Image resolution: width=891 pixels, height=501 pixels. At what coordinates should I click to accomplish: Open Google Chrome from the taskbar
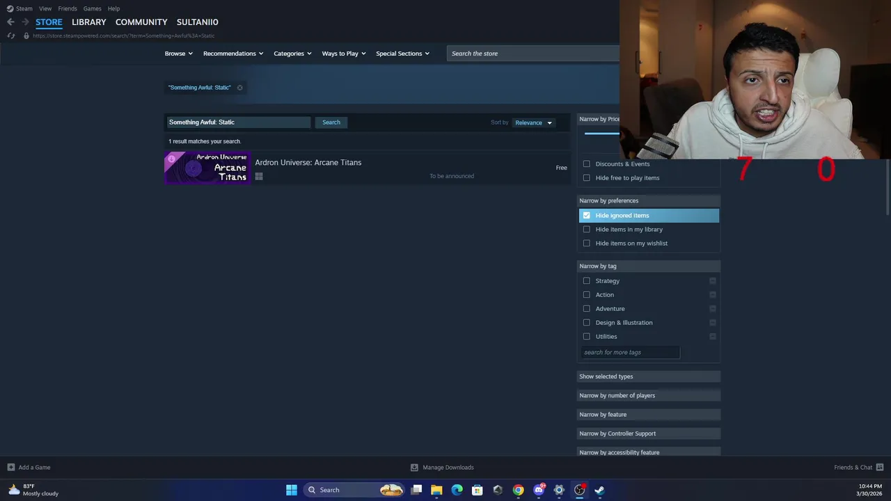[518, 490]
